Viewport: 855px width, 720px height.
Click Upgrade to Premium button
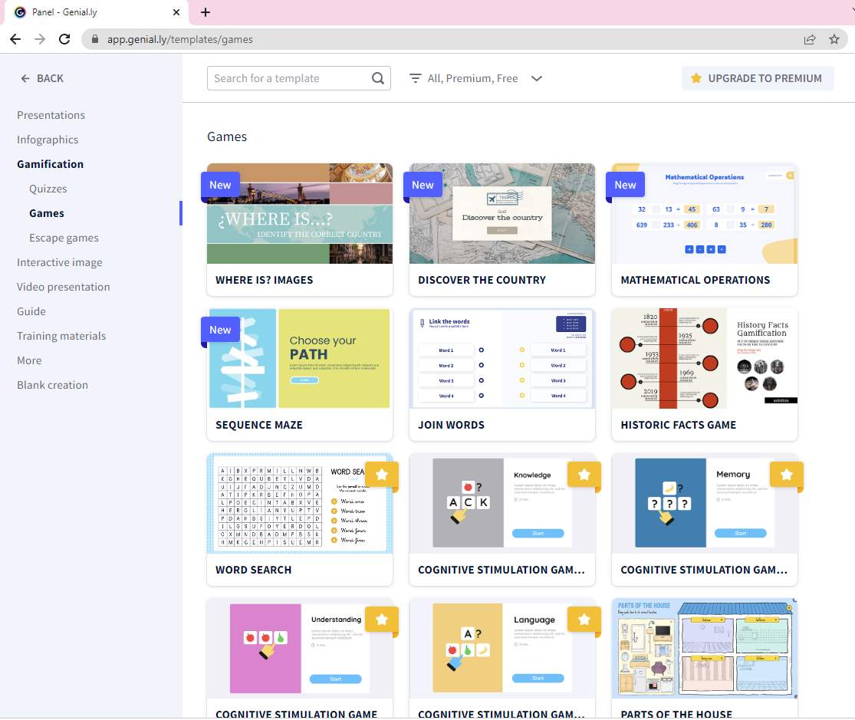pyautogui.click(x=757, y=78)
